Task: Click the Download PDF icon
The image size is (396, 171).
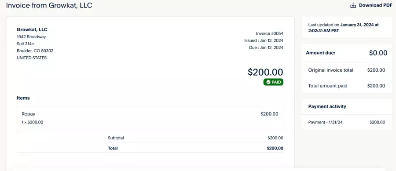Action: click(353, 5)
